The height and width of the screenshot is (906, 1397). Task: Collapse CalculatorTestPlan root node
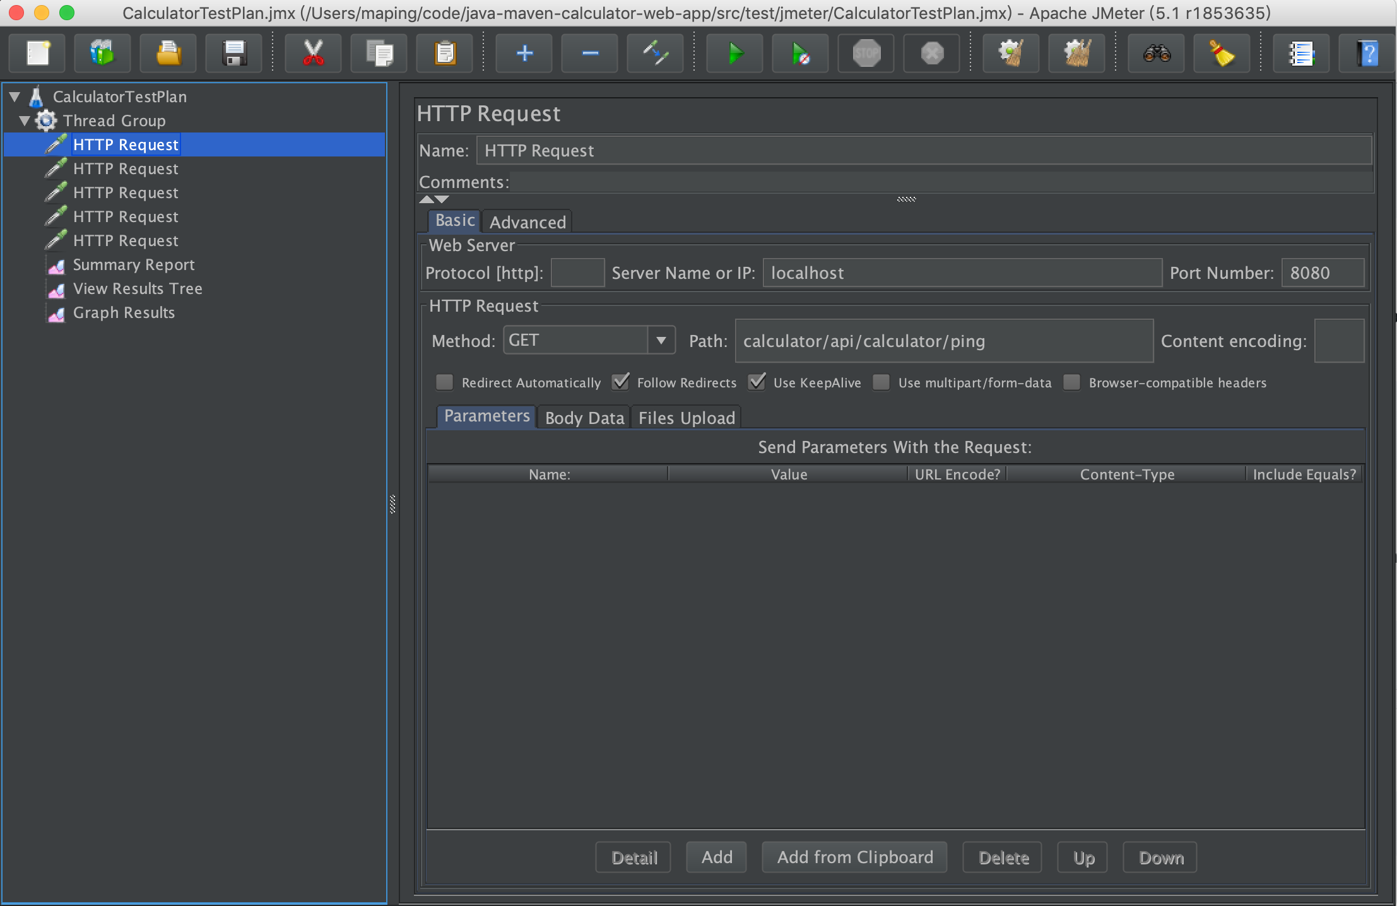pos(15,97)
